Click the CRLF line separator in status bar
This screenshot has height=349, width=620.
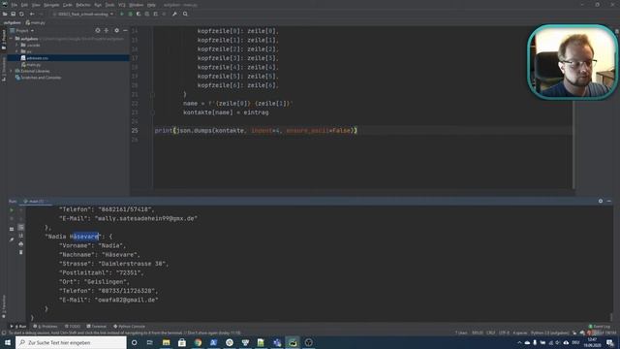pyautogui.click(x=491, y=333)
